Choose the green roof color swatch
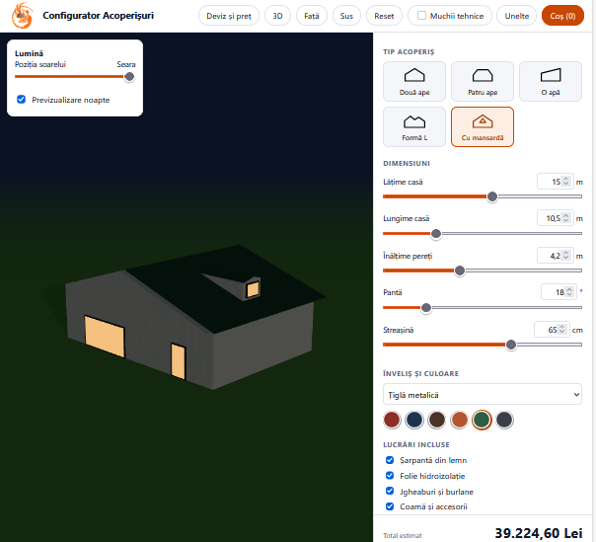 (x=482, y=420)
